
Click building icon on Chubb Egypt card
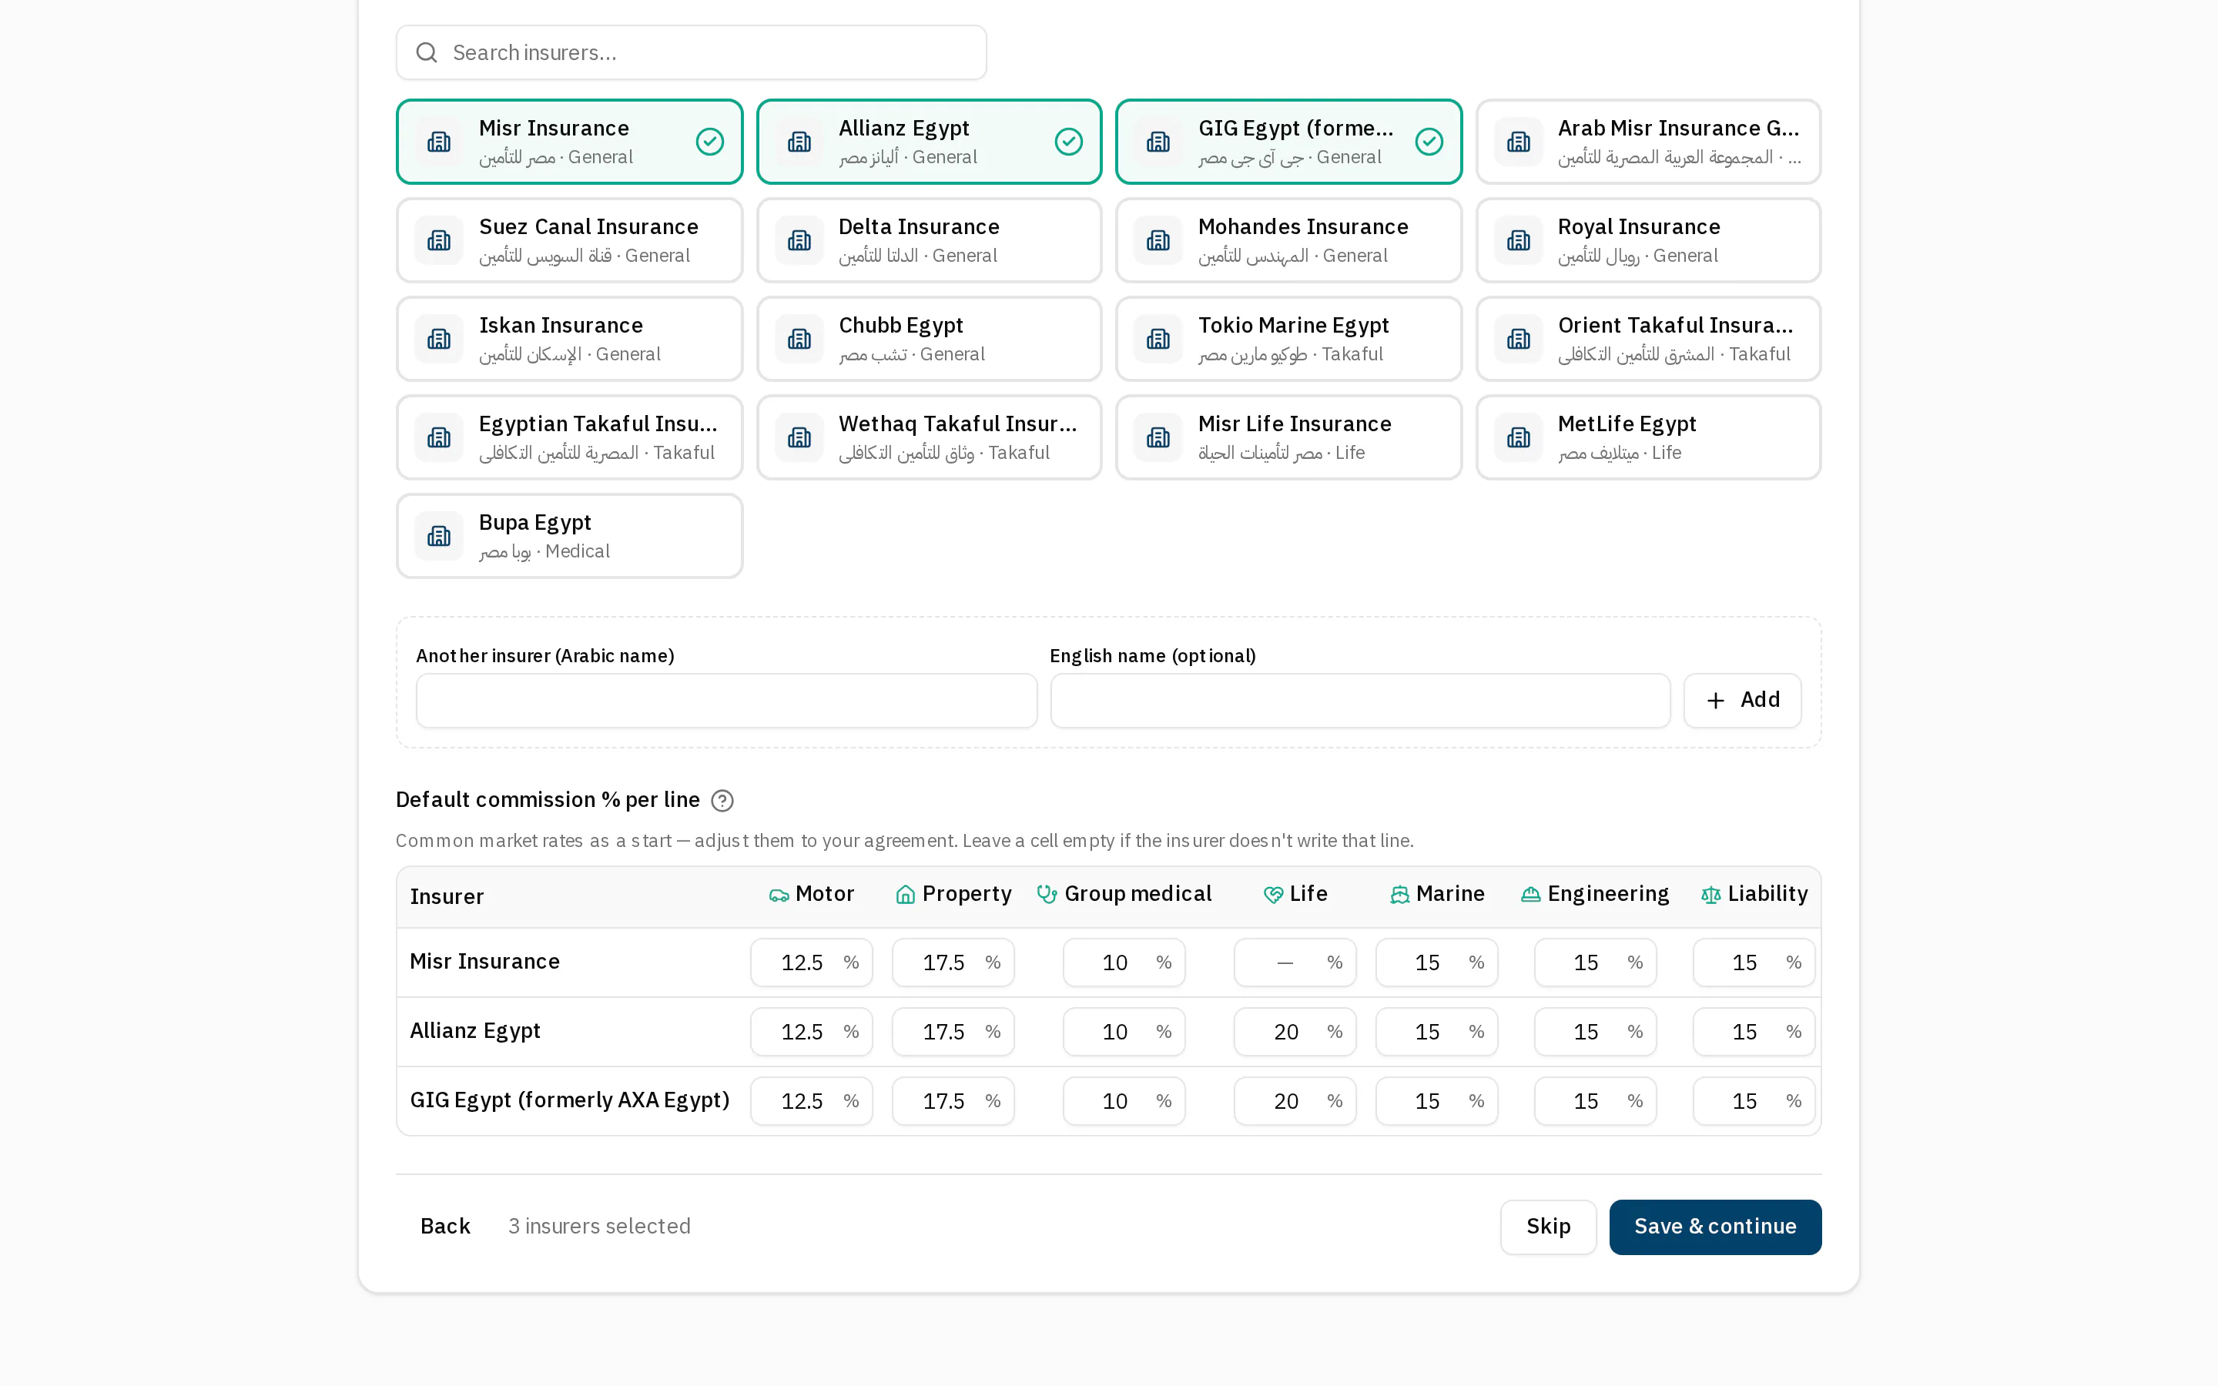(799, 339)
